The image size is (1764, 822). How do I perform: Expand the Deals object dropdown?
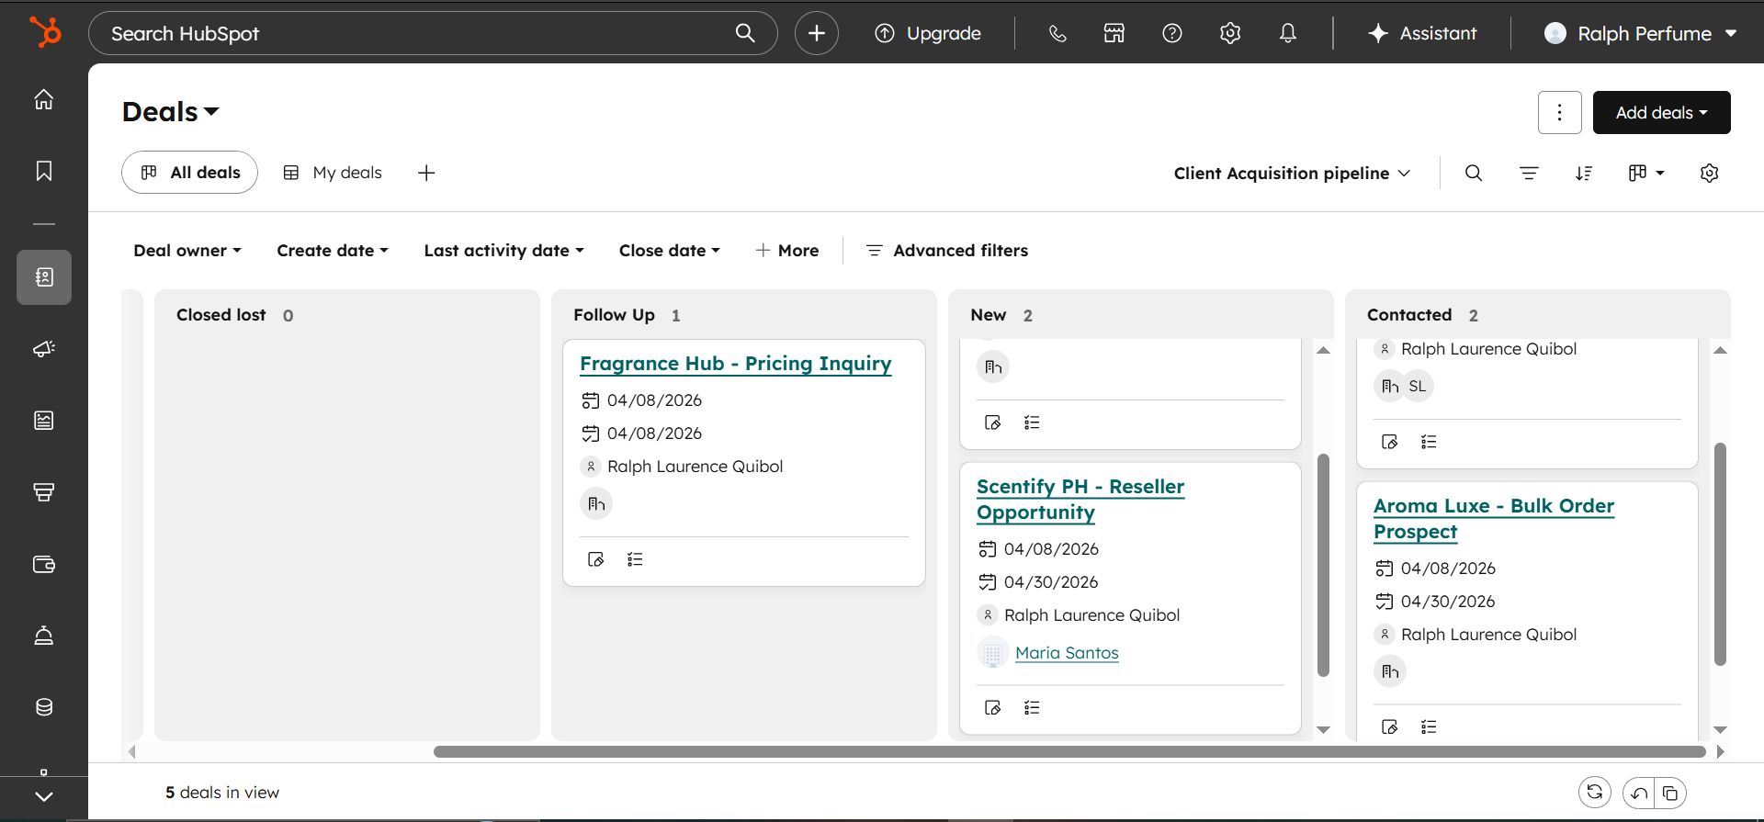click(x=171, y=112)
